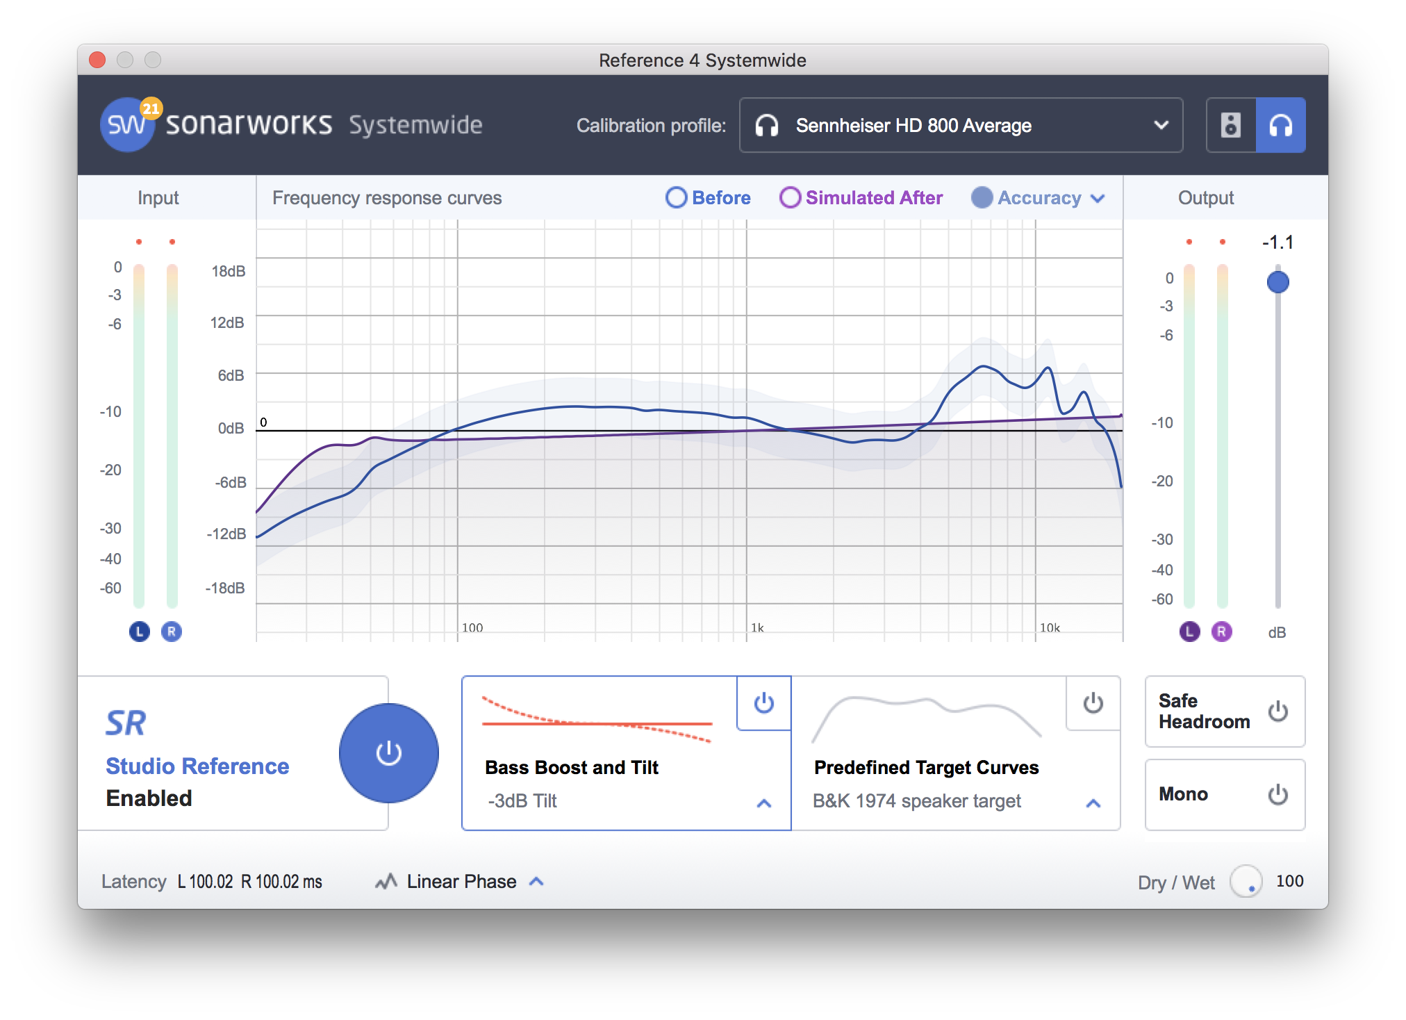Enable Mono power toggle
The image size is (1406, 1020).
click(1277, 794)
